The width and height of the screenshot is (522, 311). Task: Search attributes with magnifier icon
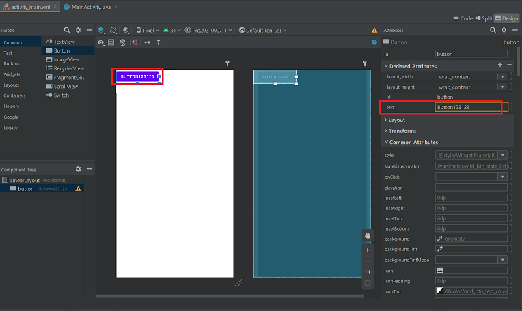click(x=493, y=30)
